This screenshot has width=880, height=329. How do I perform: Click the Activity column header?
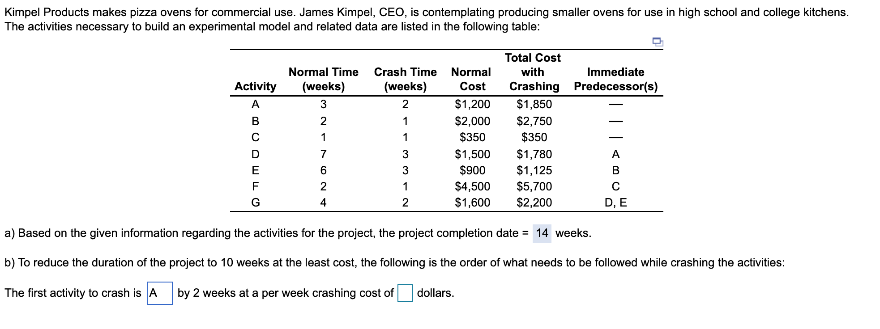255,86
